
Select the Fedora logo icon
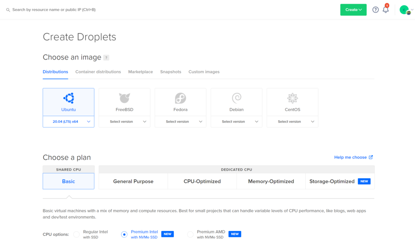tap(180, 98)
